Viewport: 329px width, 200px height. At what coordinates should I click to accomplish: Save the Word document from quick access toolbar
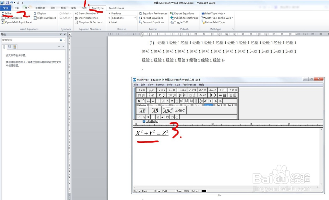click(7, 3)
